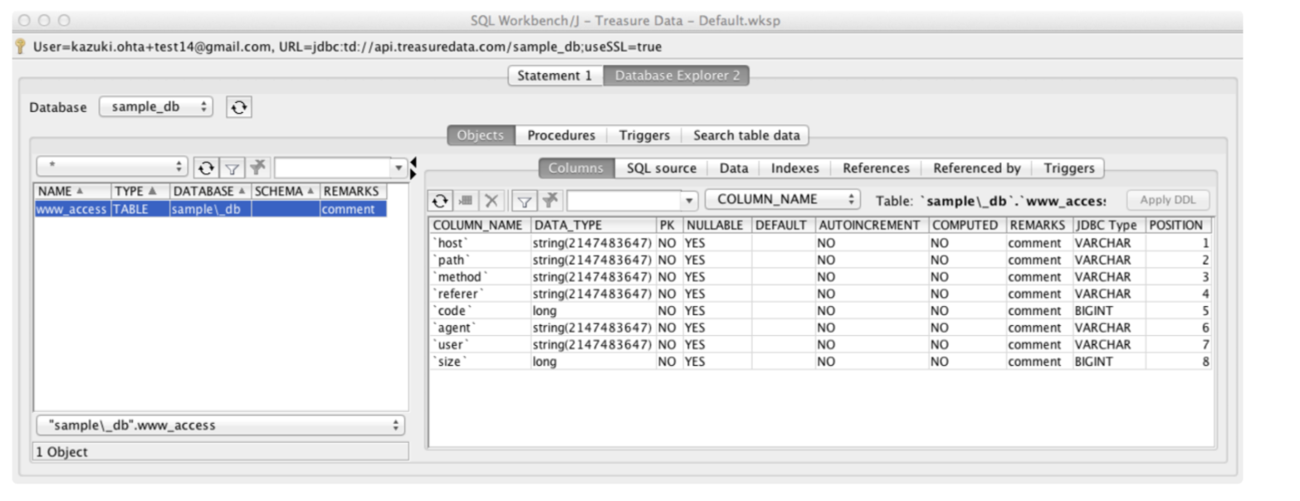Reset the filter in the Columns toolbar
Image resolution: width=1300 pixels, height=501 pixels.
pyautogui.click(x=549, y=200)
